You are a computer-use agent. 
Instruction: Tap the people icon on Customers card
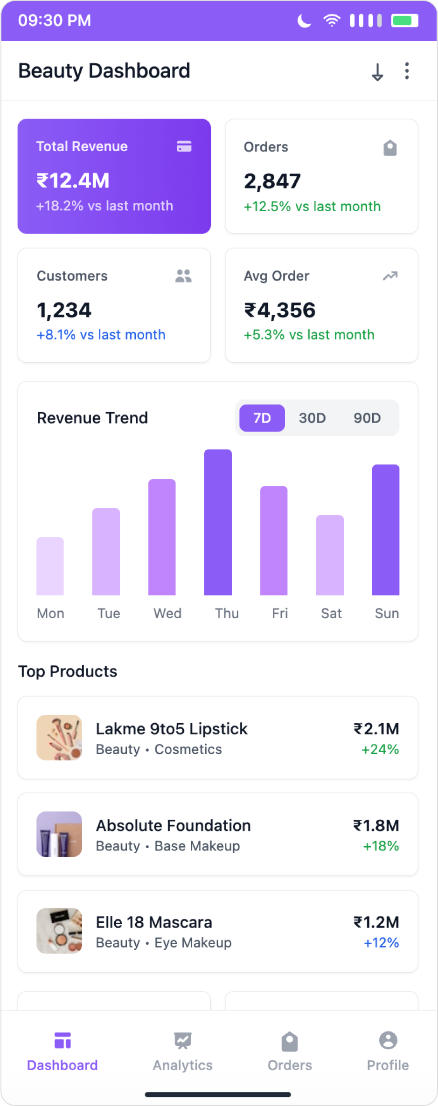click(x=183, y=276)
